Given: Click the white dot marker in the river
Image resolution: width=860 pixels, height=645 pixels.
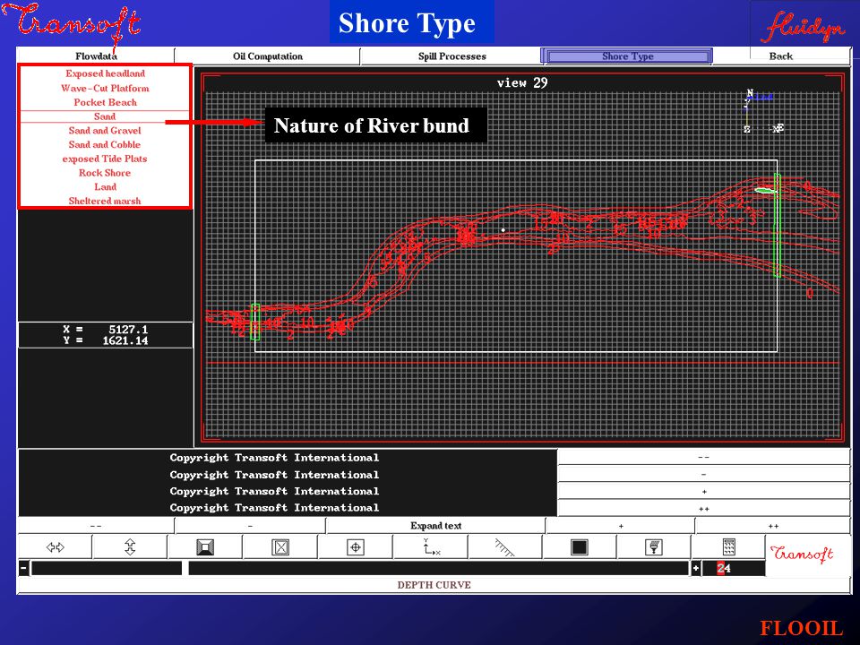Looking at the screenshot, I should 503,230.
